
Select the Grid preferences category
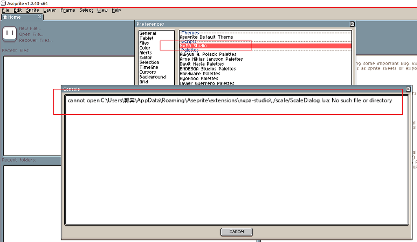(144, 82)
